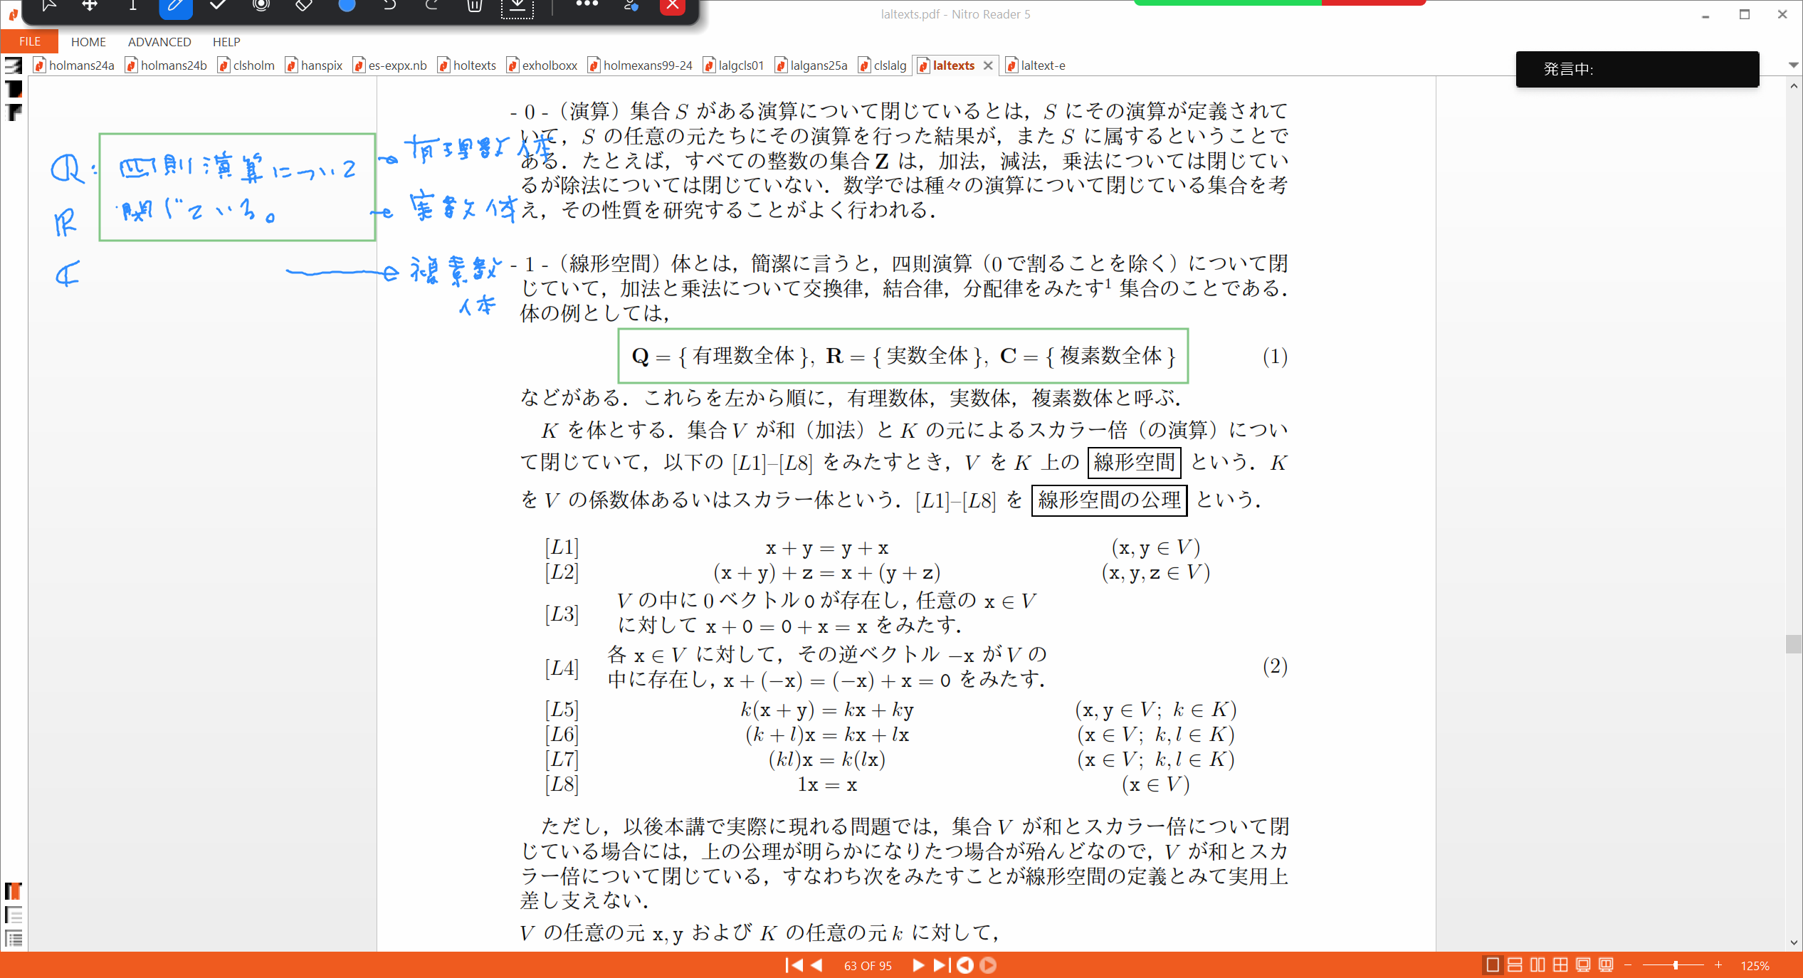Expand the document tab overflow arrow
The image size is (1803, 978).
coord(1793,65)
